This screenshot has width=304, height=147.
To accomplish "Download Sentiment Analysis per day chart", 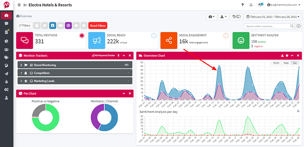I will [298, 111].
